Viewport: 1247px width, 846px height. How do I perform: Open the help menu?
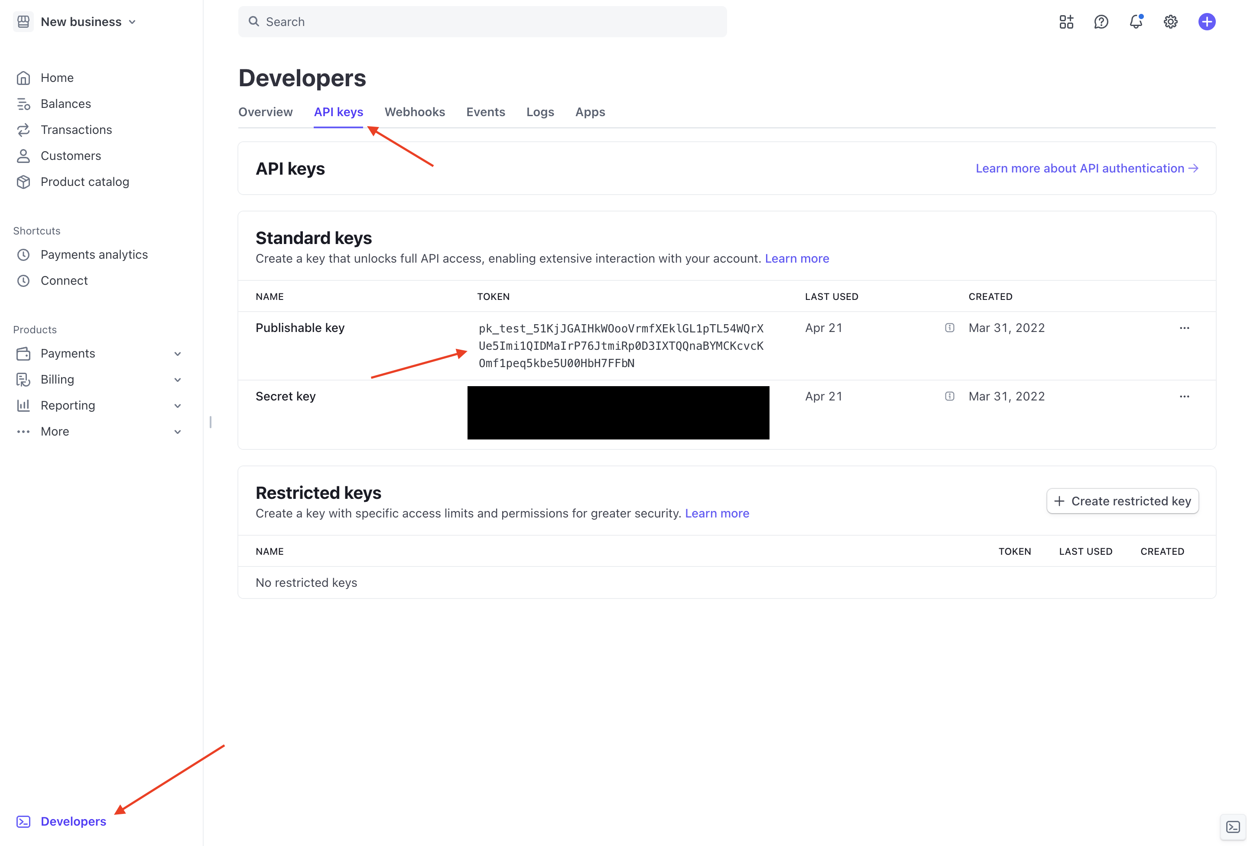coord(1101,22)
